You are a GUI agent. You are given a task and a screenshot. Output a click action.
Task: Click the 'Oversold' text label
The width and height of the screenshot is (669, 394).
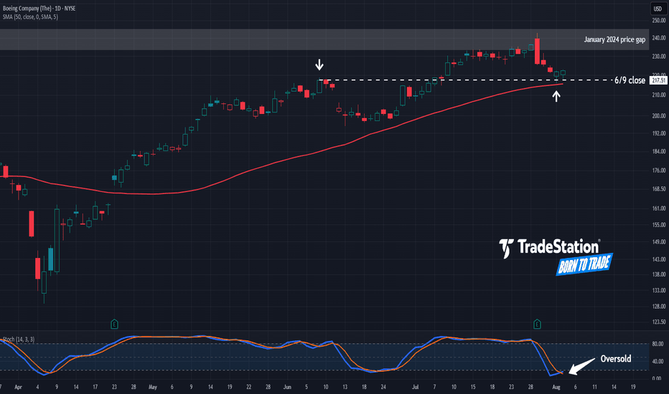point(616,359)
